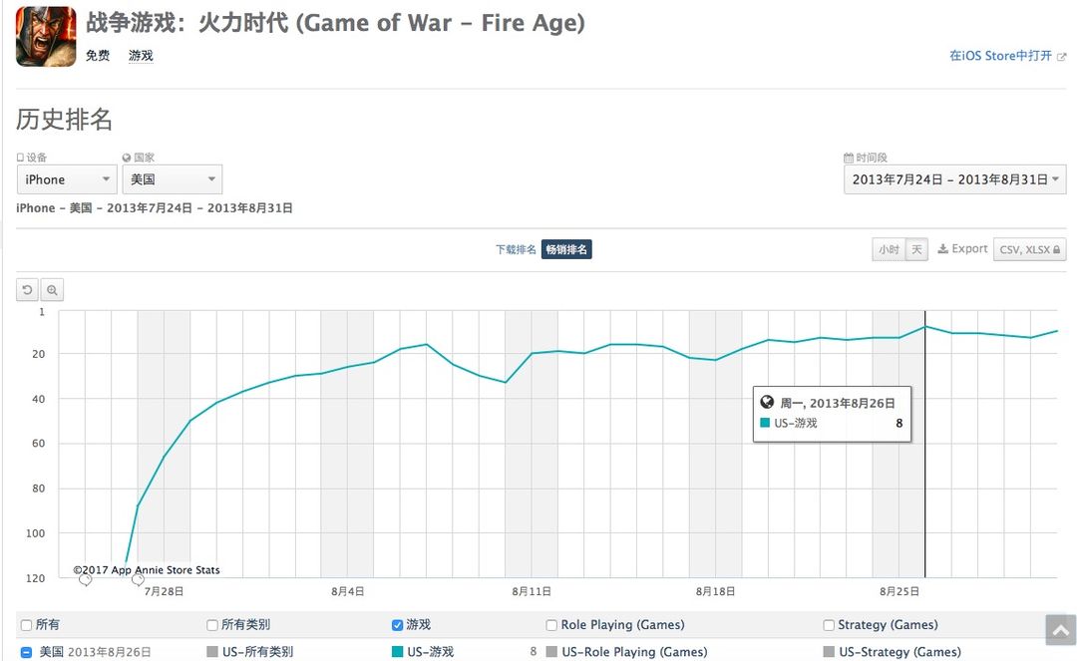The height and width of the screenshot is (661, 1077).
Task: Open the iPhone device dropdown
Action: pos(67,179)
